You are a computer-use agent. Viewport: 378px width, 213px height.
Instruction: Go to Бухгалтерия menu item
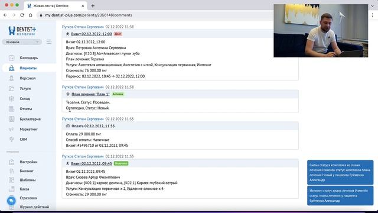click(30, 119)
